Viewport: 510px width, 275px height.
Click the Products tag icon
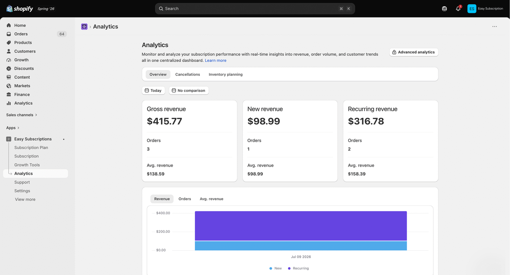9,43
